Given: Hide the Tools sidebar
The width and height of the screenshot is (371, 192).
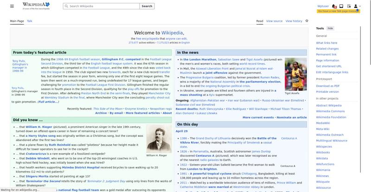Looking at the screenshot, I should pyautogui.click(x=330, y=28).
